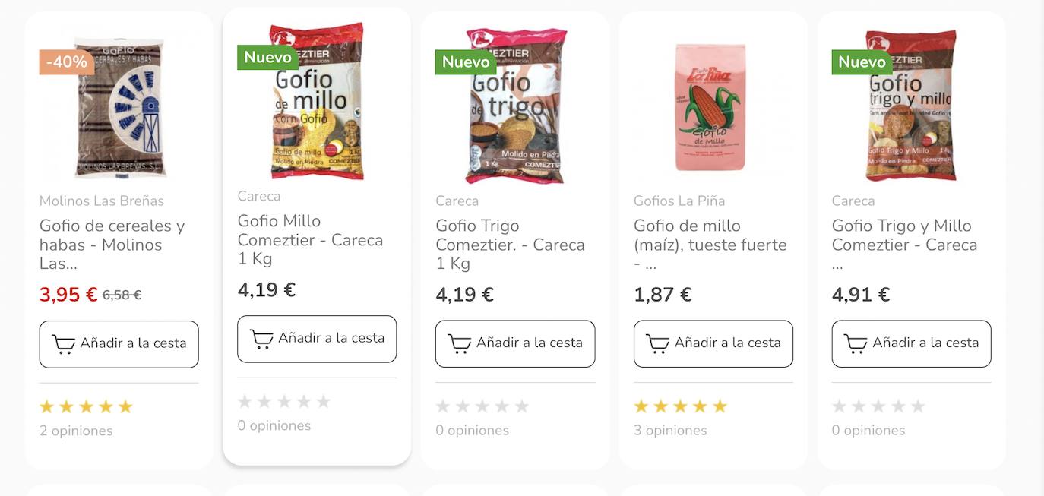Open Gofio Millo Comeztier 1 Kg product link
The width and height of the screenshot is (1044, 496).
(310, 239)
